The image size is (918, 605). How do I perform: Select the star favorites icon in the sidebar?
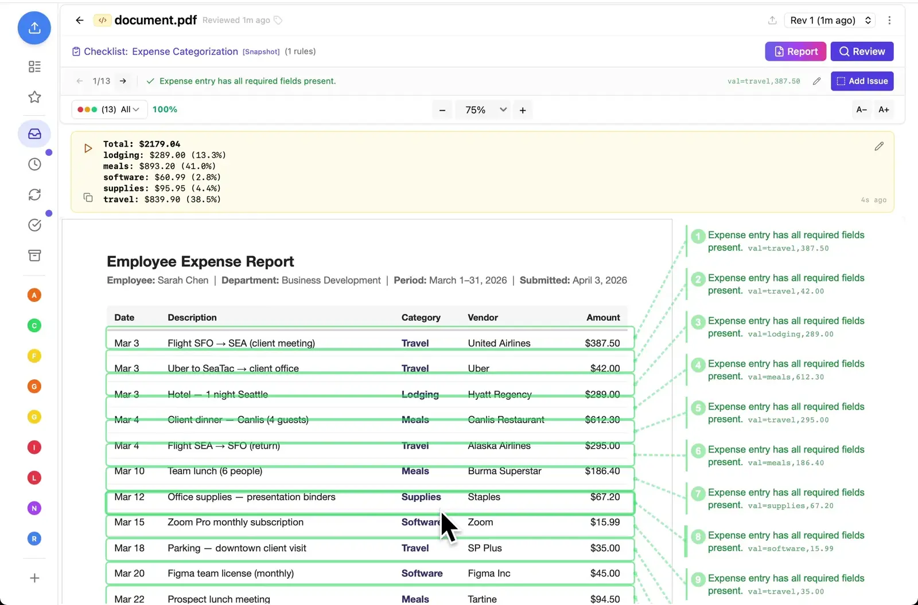click(34, 97)
